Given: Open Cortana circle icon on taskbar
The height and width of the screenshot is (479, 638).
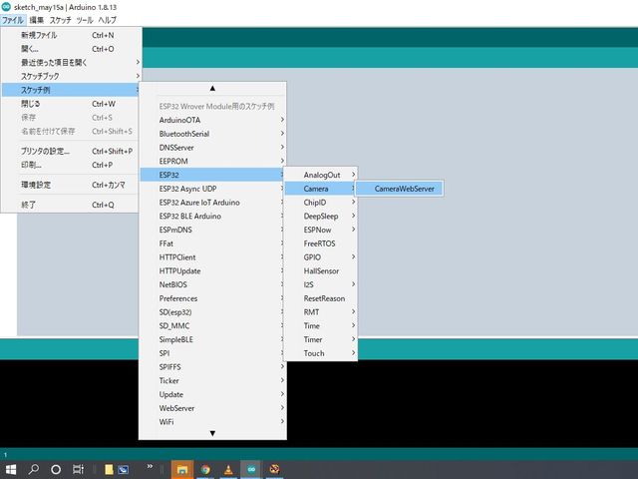Looking at the screenshot, I should click(x=56, y=470).
